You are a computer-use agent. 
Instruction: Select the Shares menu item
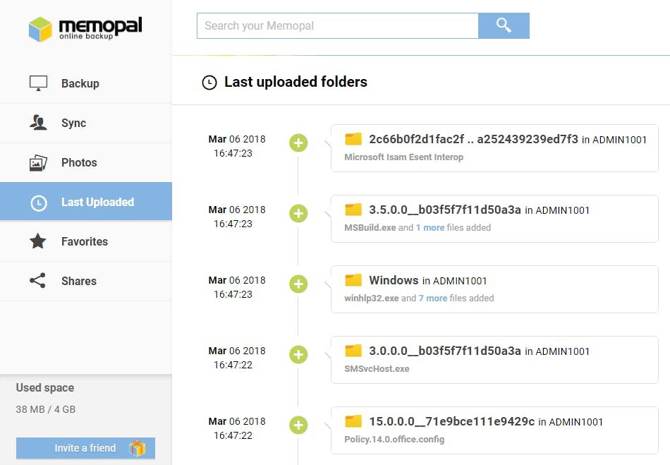pos(78,281)
